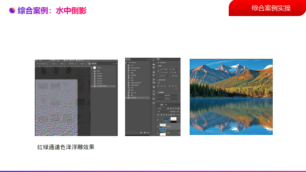306x172 pixels.
Task: Open the cloud-shaped Libraries icon in the vertical strip
Action: pos(154,65)
